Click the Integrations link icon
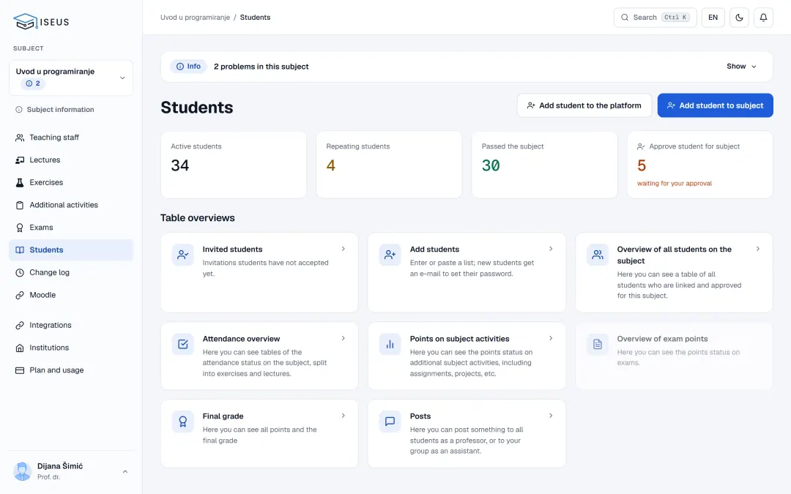Screen dimensions: 791x494 20,325
